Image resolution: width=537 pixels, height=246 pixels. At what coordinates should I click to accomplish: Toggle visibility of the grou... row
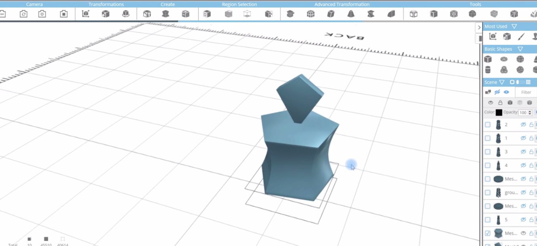click(523, 193)
